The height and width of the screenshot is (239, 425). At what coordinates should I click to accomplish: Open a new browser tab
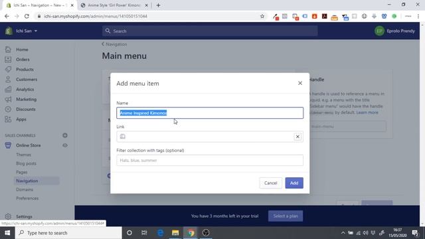(158, 5)
